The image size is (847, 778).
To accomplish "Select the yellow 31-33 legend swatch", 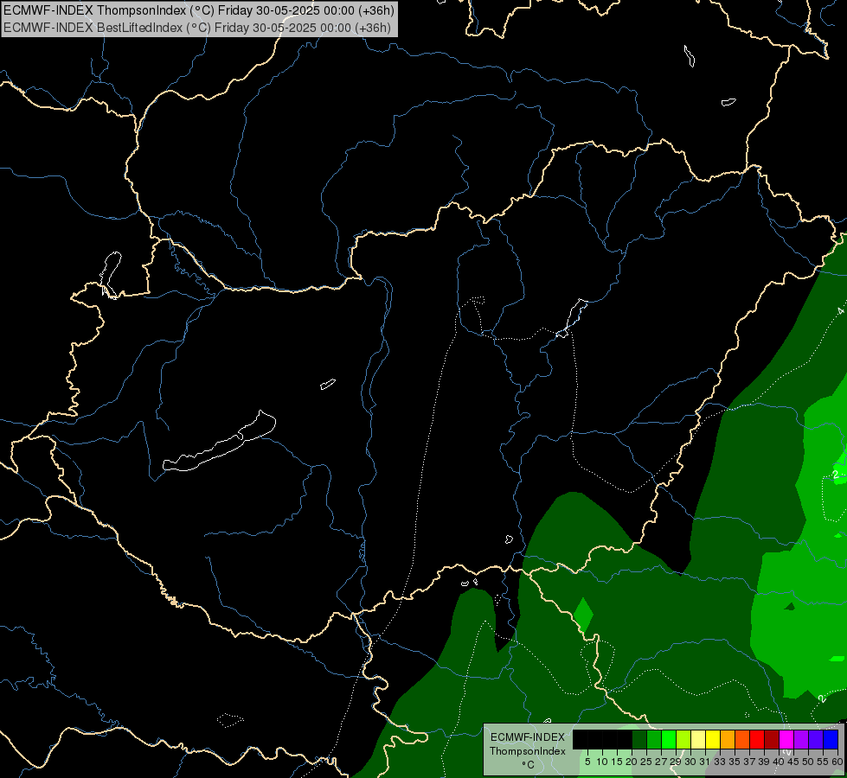I will coord(713,740).
